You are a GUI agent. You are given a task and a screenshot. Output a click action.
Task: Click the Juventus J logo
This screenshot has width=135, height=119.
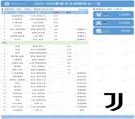[113, 102]
